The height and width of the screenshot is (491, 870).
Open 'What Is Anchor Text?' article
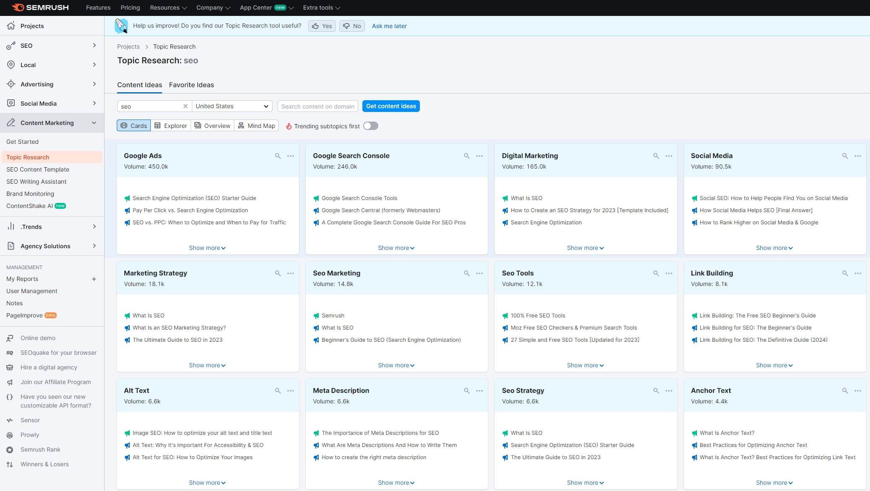(727, 433)
